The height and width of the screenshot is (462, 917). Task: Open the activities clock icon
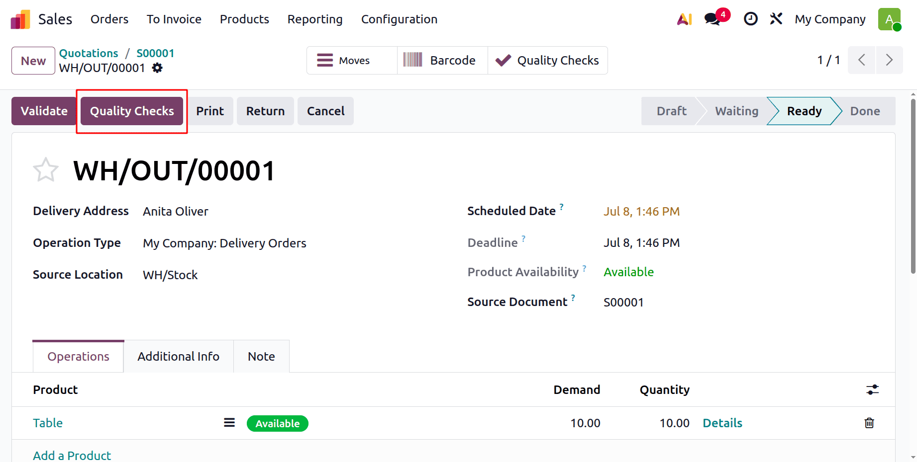750,19
